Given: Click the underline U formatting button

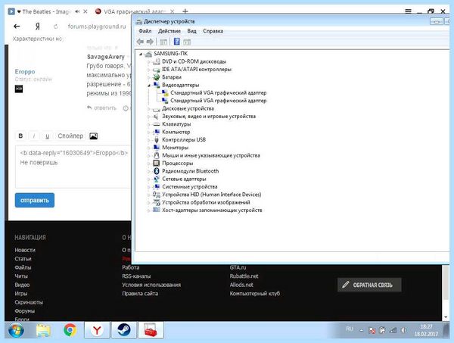Looking at the screenshot, I should point(48,136).
